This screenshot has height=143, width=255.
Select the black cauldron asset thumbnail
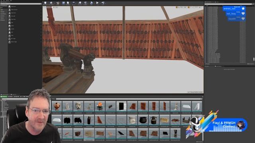point(143,120)
